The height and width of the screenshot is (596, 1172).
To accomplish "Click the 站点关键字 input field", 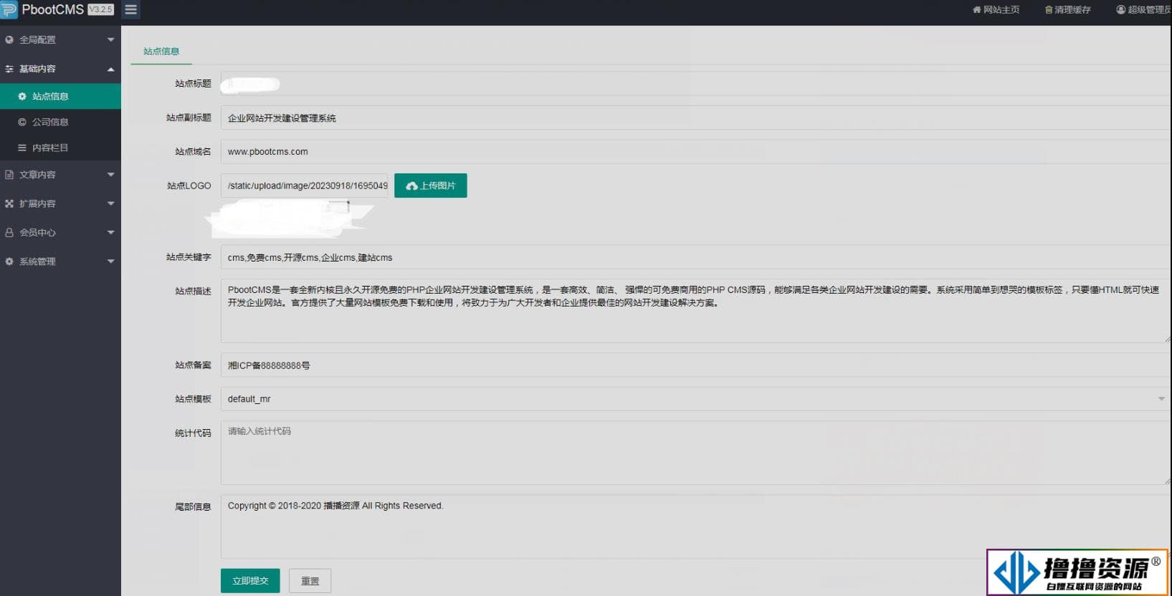I will click(x=695, y=257).
